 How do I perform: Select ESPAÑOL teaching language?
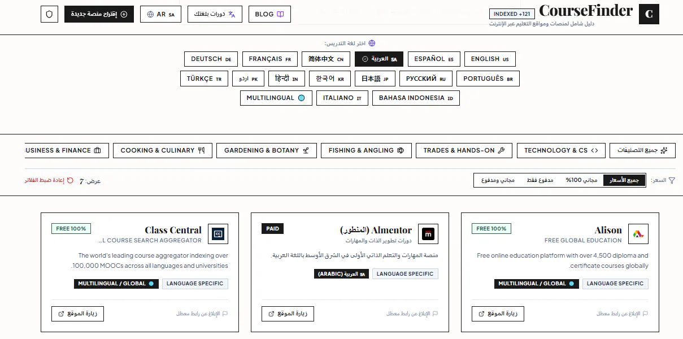pyautogui.click(x=434, y=59)
